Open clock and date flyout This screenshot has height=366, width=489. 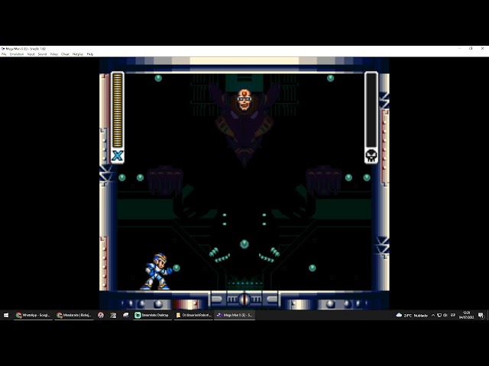467,315
